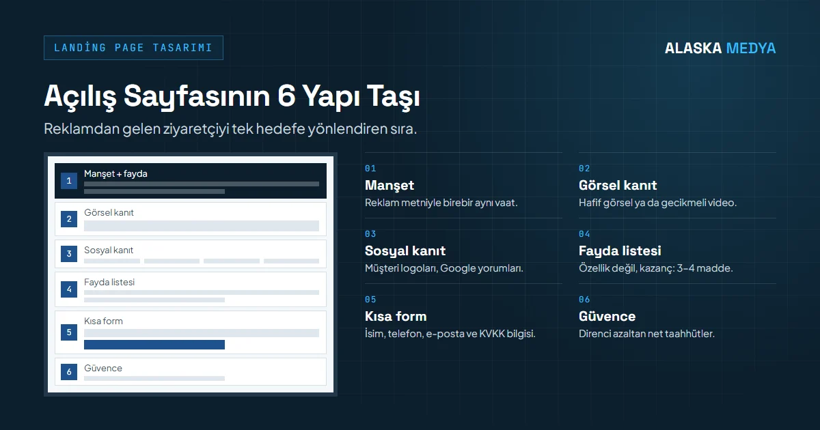
Task: Select text Özellik değil, kazanç: 3–4 madde.
Action: tap(655, 268)
